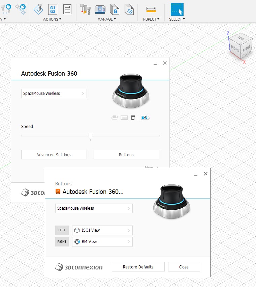Click the keyboard icon under SpaceMouse image
The image size is (256, 287).
click(124, 118)
